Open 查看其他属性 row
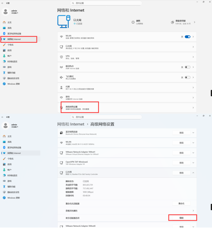Screen dimensions: 212x229 pyautogui.click(x=127, y=211)
